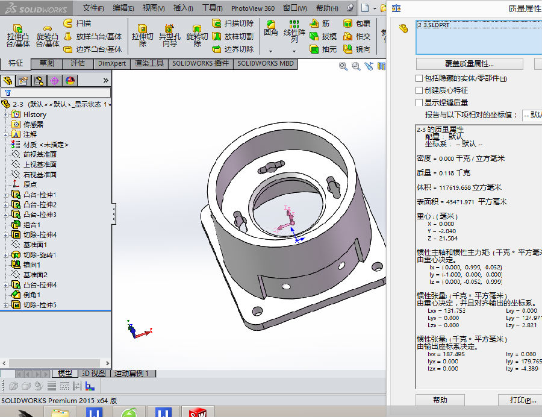Select the 镜向 mirror tool in ribbon
Screen dimensions: 542x417
click(357, 49)
